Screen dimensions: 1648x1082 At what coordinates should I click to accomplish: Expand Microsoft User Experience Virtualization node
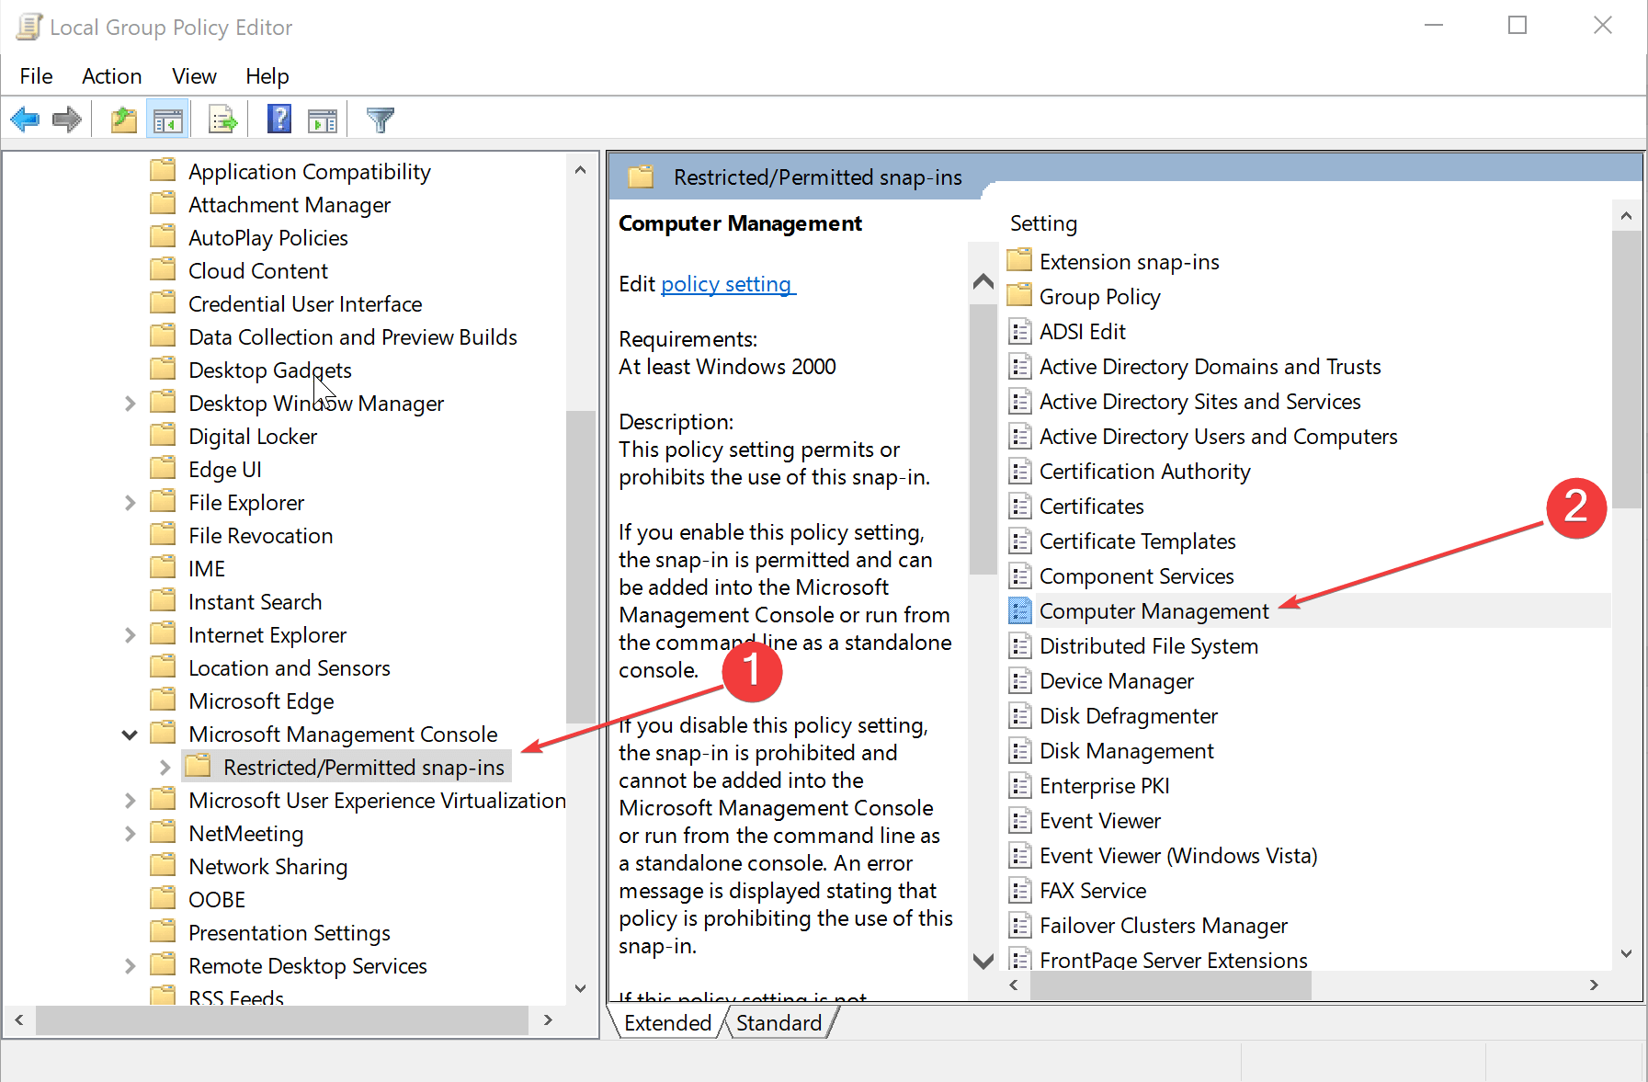click(x=130, y=801)
